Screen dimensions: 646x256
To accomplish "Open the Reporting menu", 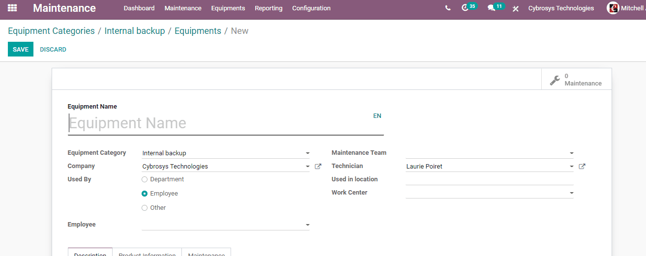I will pyautogui.click(x=268, y=8).
